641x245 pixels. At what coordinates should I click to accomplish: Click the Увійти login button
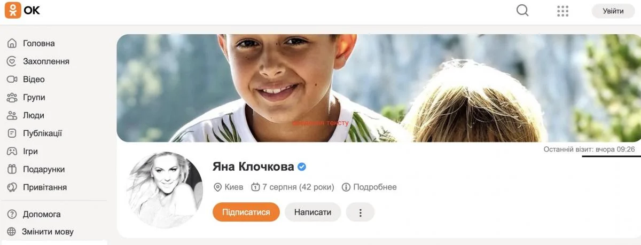(613, 11)
